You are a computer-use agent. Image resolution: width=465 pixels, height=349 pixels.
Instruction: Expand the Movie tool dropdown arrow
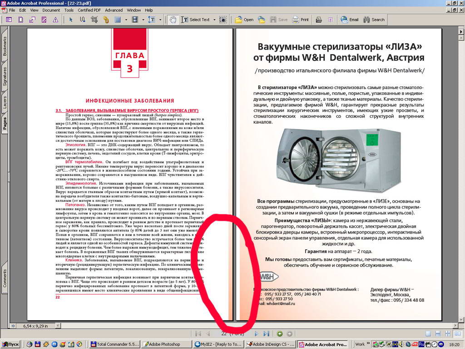coord(143,20)
